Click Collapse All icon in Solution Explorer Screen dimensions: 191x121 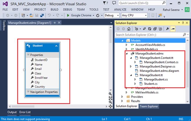pos(155,29)
